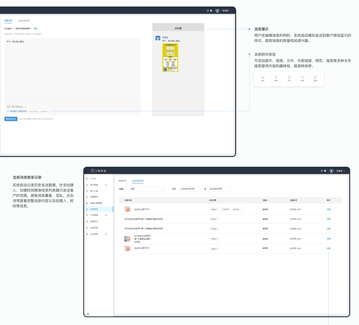This screenshot has width=359, height=325.
Task: Click the 销售助手 sidebar icon
Action: tap(87, 197)
